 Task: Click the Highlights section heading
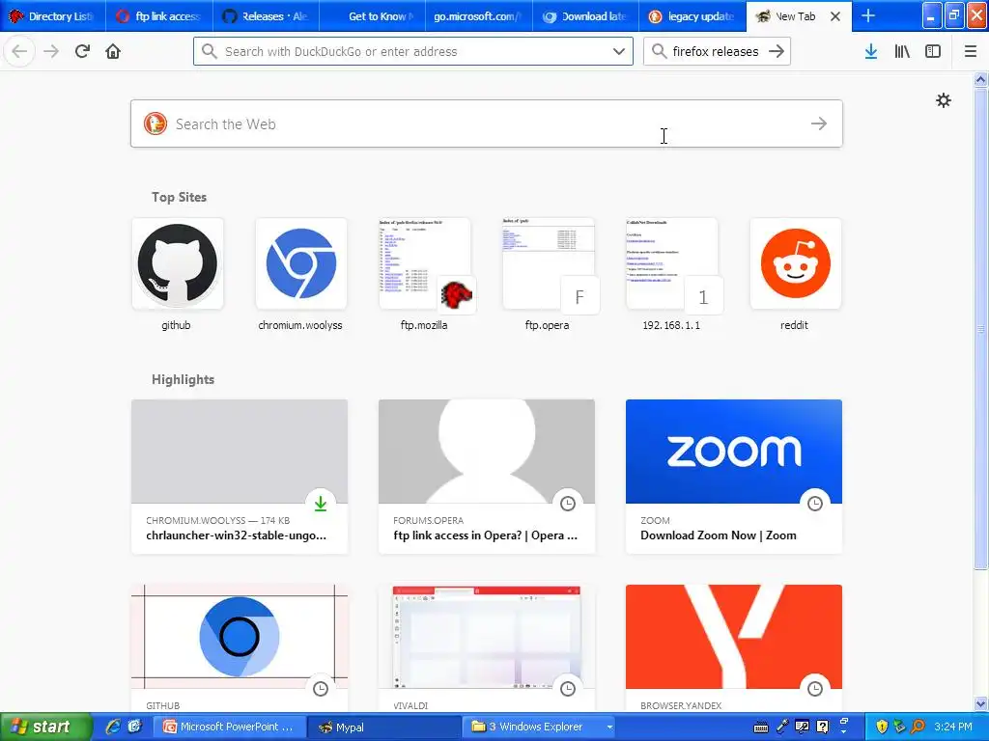point(183,379)
